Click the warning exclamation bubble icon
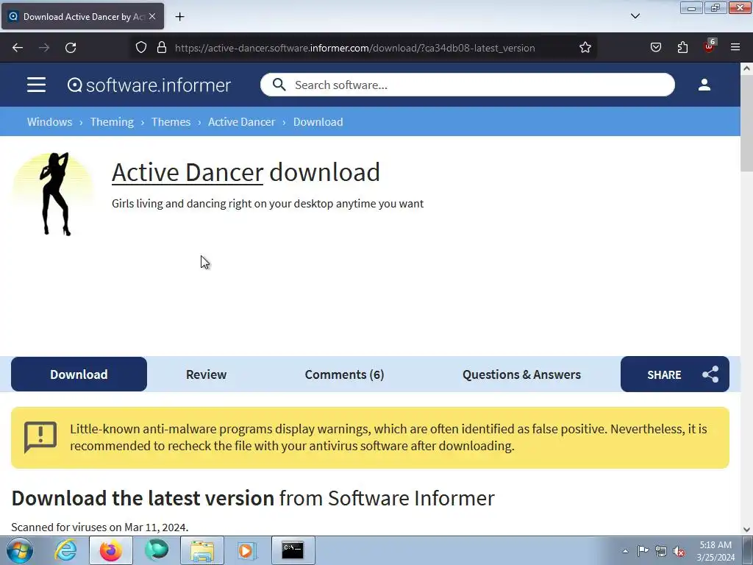753x565 pixels. tap(40, 437)
